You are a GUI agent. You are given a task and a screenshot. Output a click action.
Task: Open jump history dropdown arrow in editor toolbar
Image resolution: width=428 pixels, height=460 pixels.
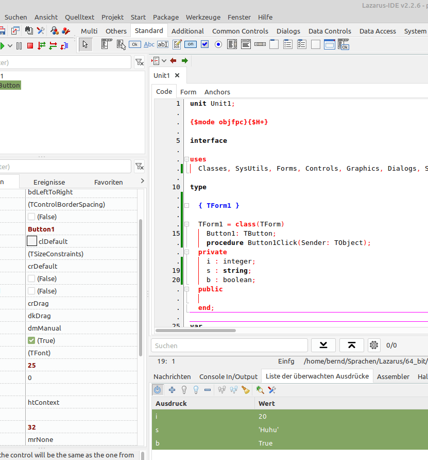tap(164, 61)
